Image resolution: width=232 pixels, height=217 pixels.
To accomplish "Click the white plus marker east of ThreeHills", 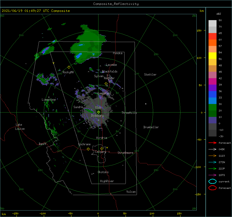I will 146,104.
